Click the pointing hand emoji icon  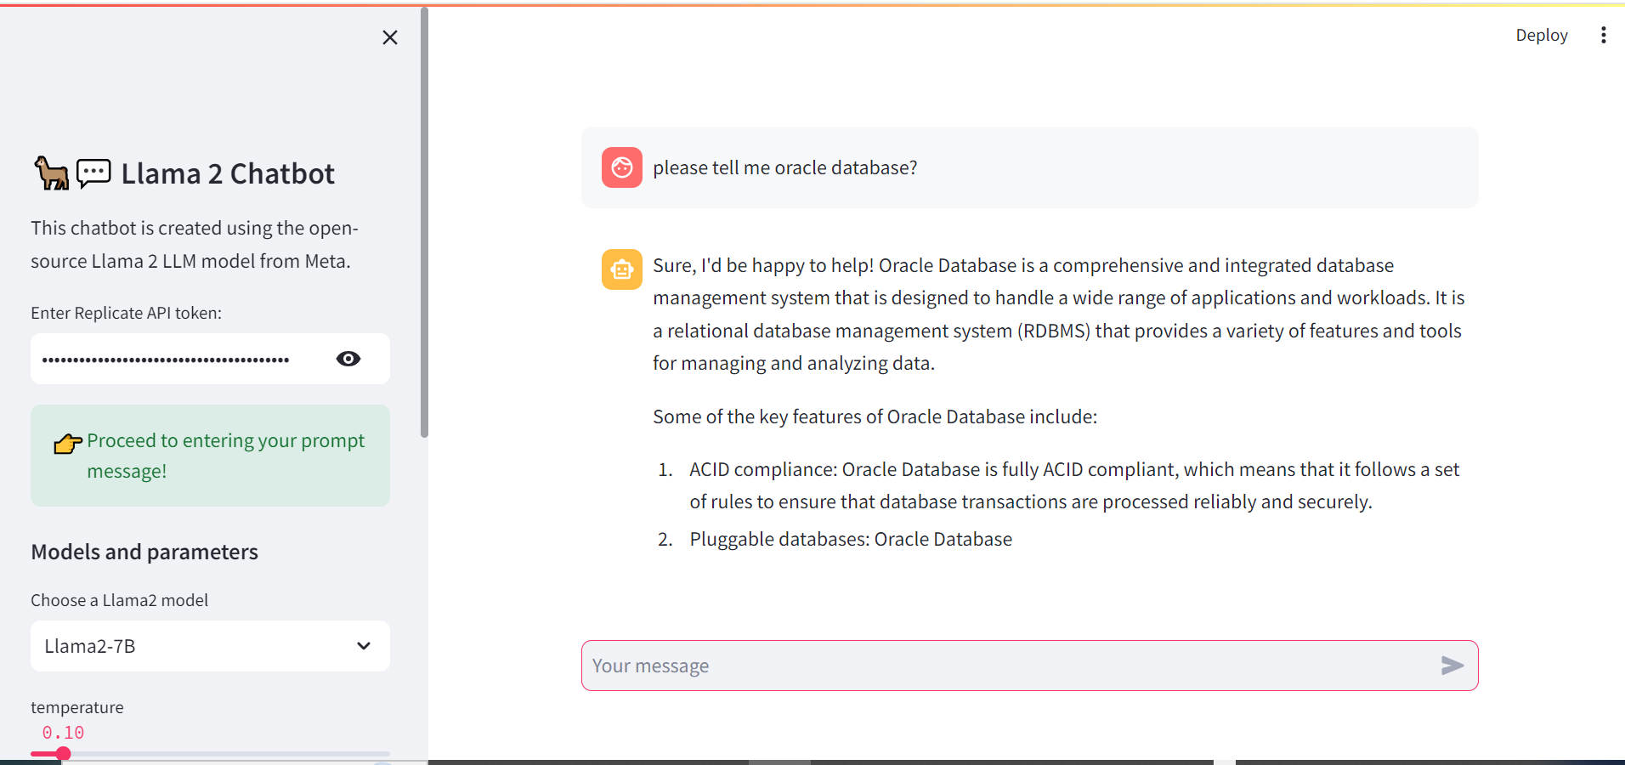pos(67,444)
